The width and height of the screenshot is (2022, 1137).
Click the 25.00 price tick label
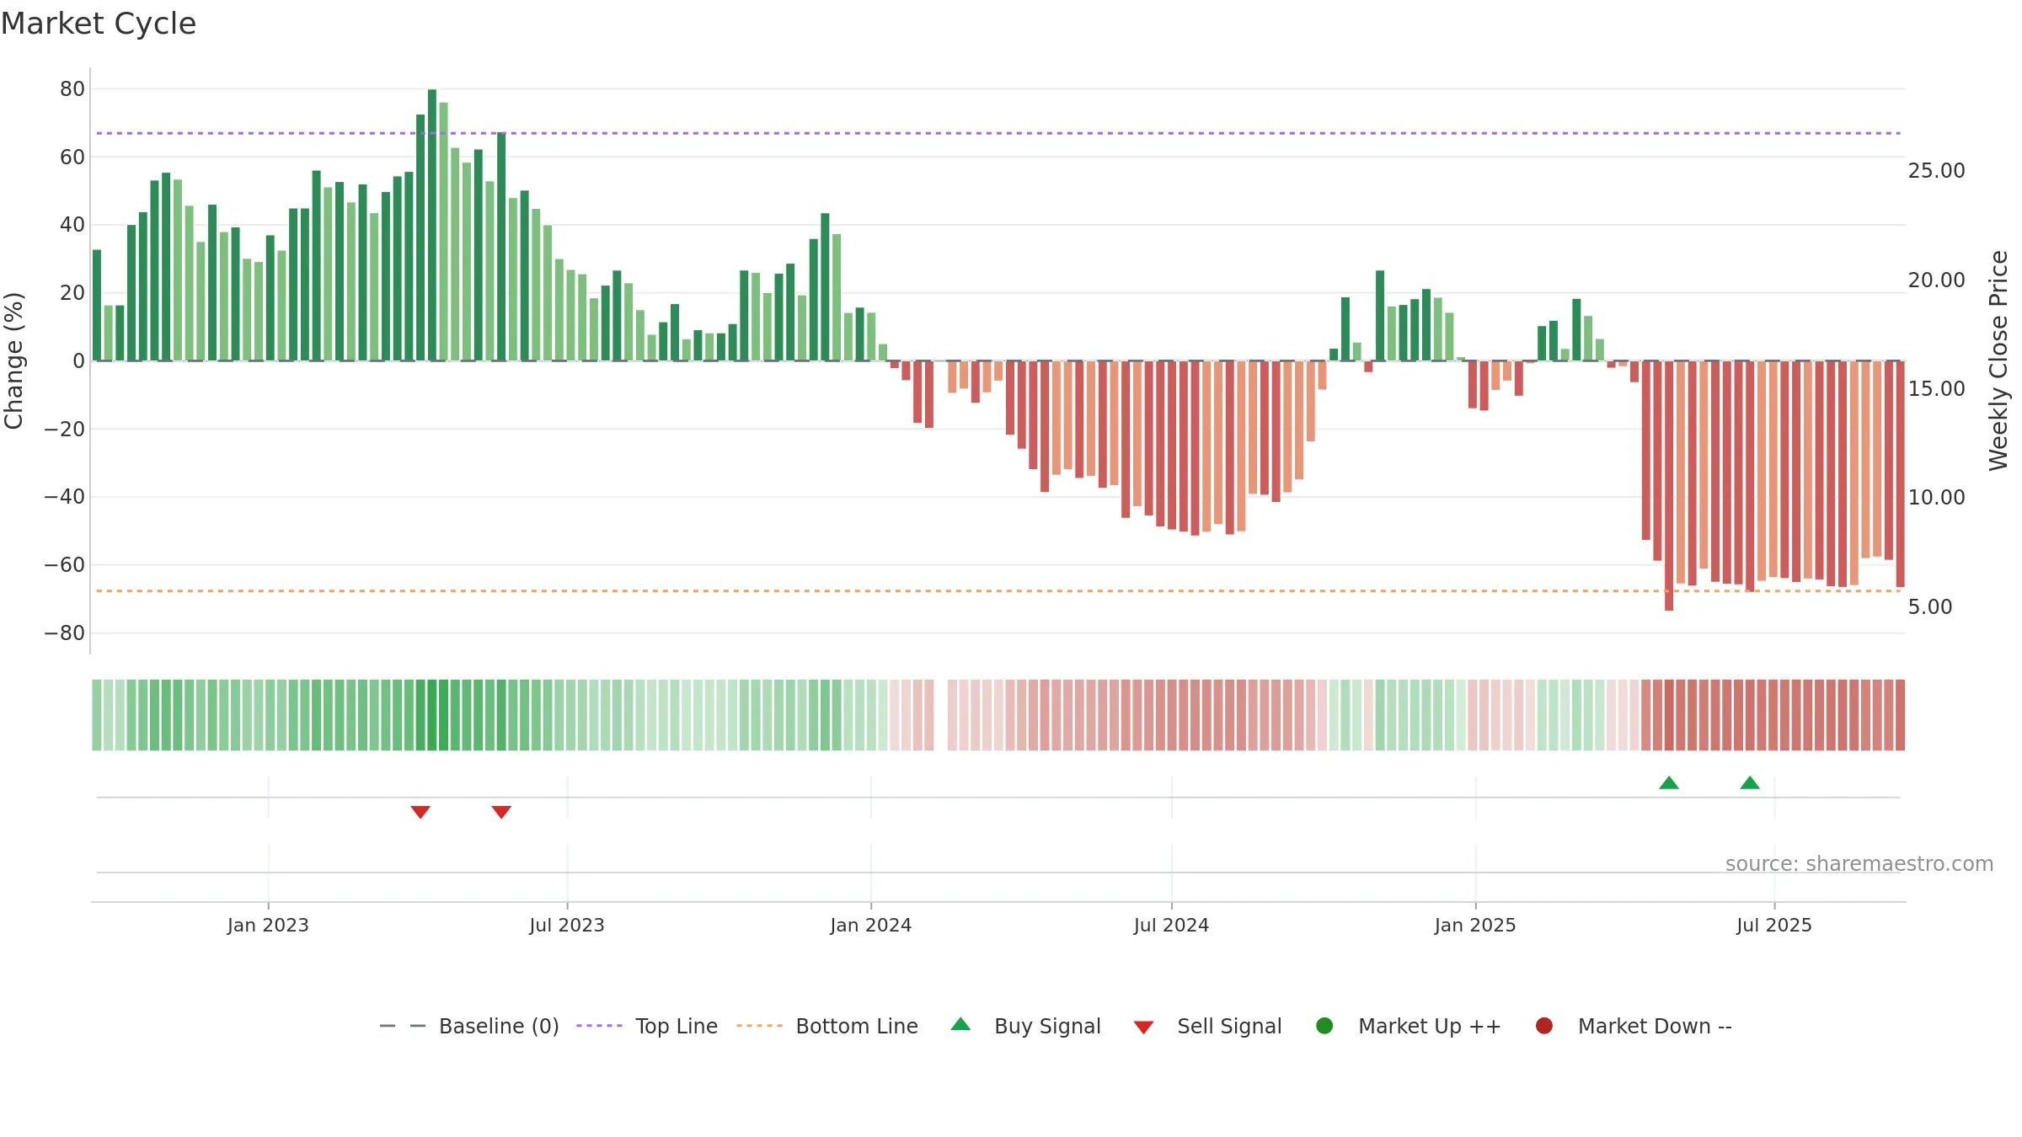coord(1936,171)
